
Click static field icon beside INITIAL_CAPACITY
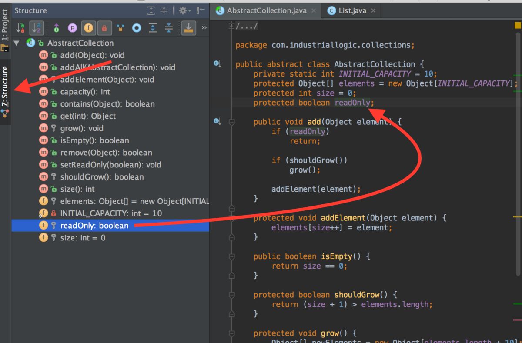(43, 213)
